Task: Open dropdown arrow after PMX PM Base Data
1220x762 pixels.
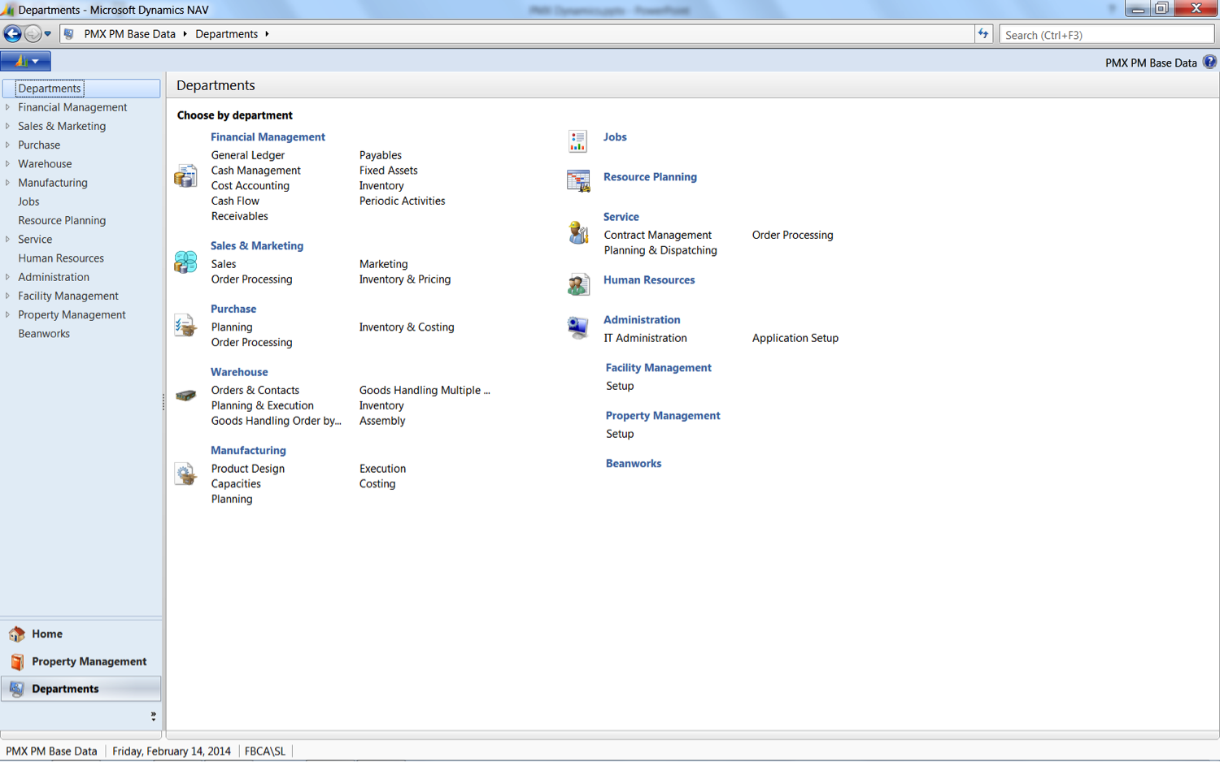Action: (185, 34)
